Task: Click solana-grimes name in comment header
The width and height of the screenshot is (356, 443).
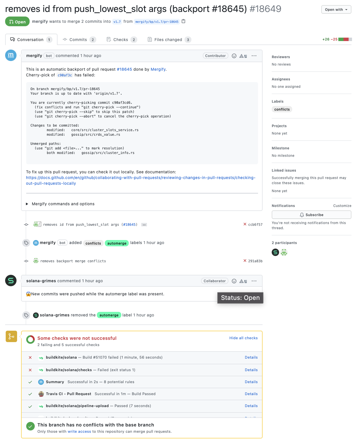Action: pyautogui.click(x=41, y=281)
